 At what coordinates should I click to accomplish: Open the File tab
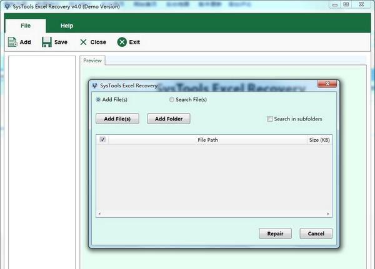[26, 26]
